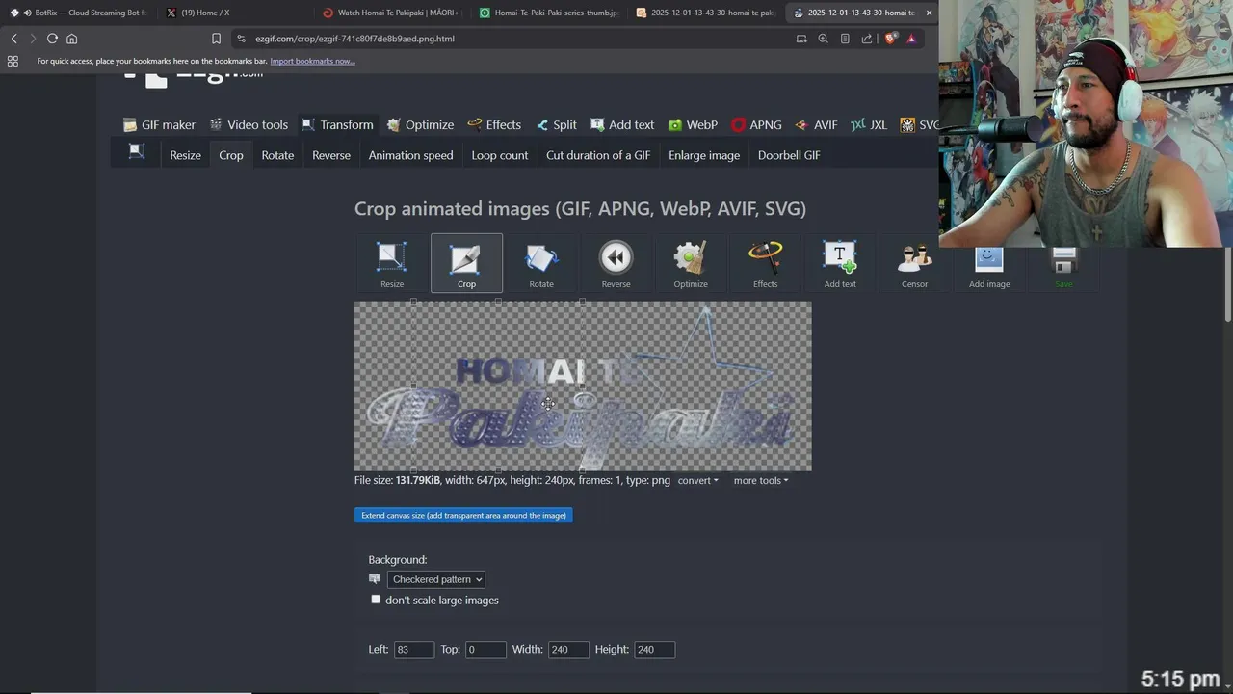The image size is (1233, 694).
Task: Click the share icon in the address bar
Action: click(866, 39)
